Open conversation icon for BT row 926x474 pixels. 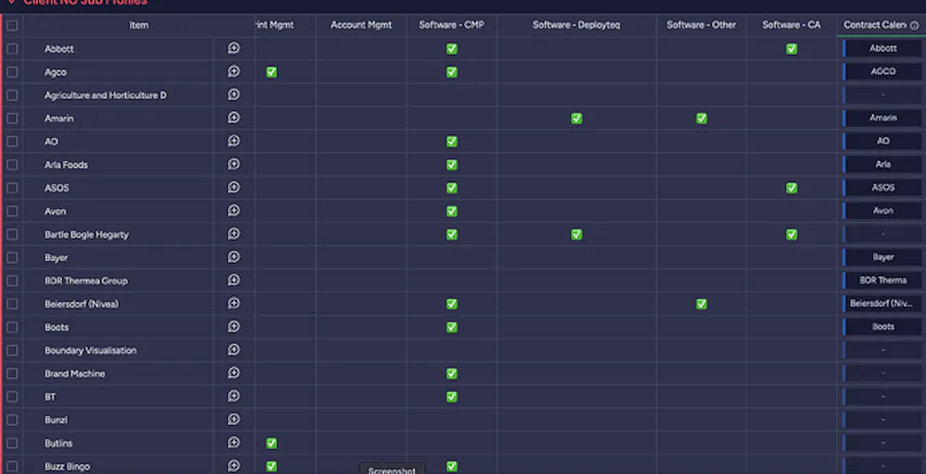tap(234, 396)
